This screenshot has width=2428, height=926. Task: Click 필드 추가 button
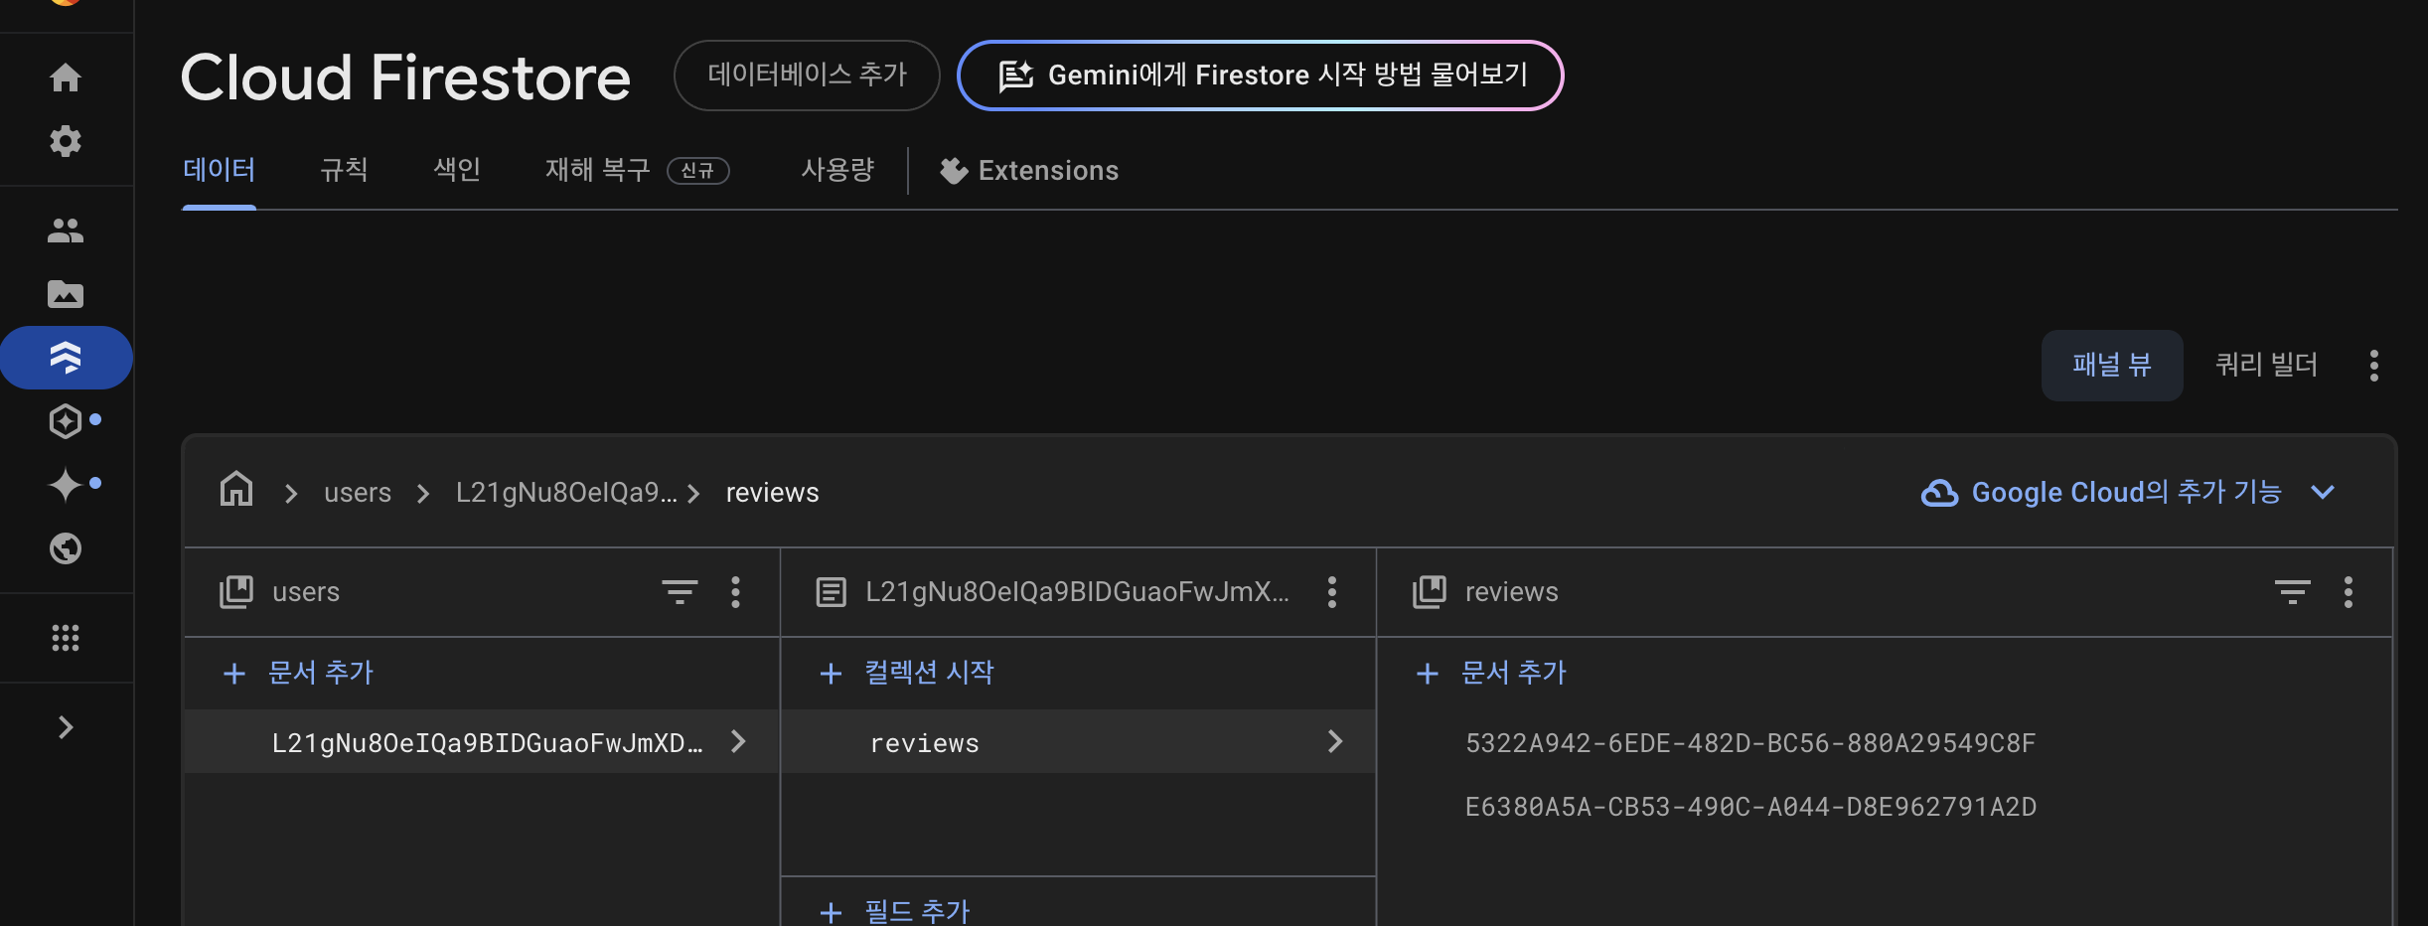pos(895,910)
